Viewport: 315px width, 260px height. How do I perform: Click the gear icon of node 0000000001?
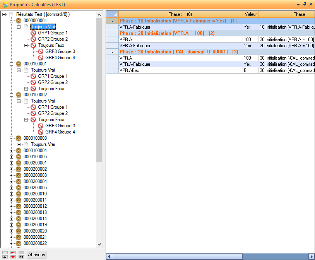point(19,21)
